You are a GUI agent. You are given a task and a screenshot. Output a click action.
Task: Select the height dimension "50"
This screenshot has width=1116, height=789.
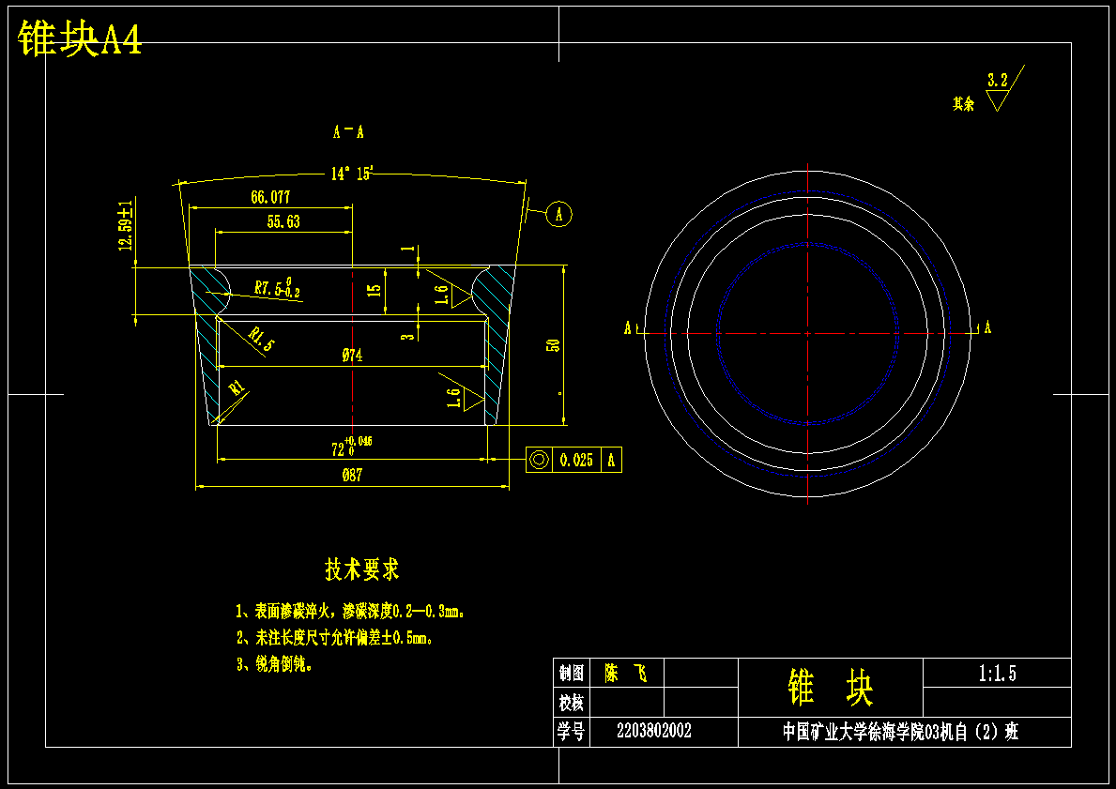click(x=553, y=344)
